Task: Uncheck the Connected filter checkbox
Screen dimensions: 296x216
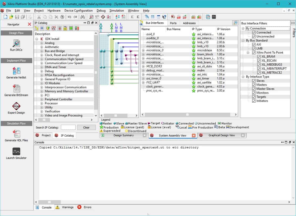Action: coord(254,32)
